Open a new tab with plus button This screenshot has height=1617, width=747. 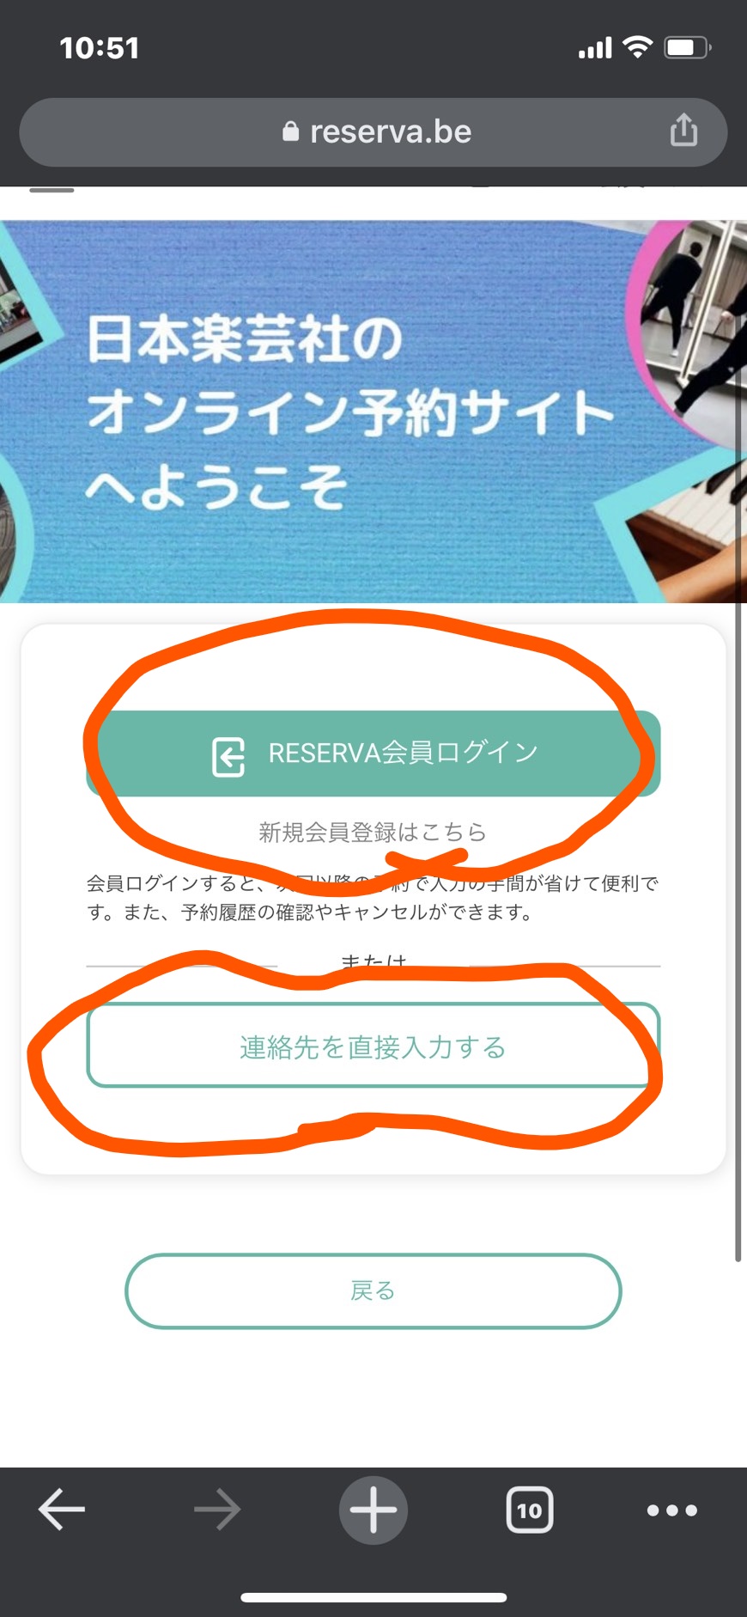pos(373,1510)
